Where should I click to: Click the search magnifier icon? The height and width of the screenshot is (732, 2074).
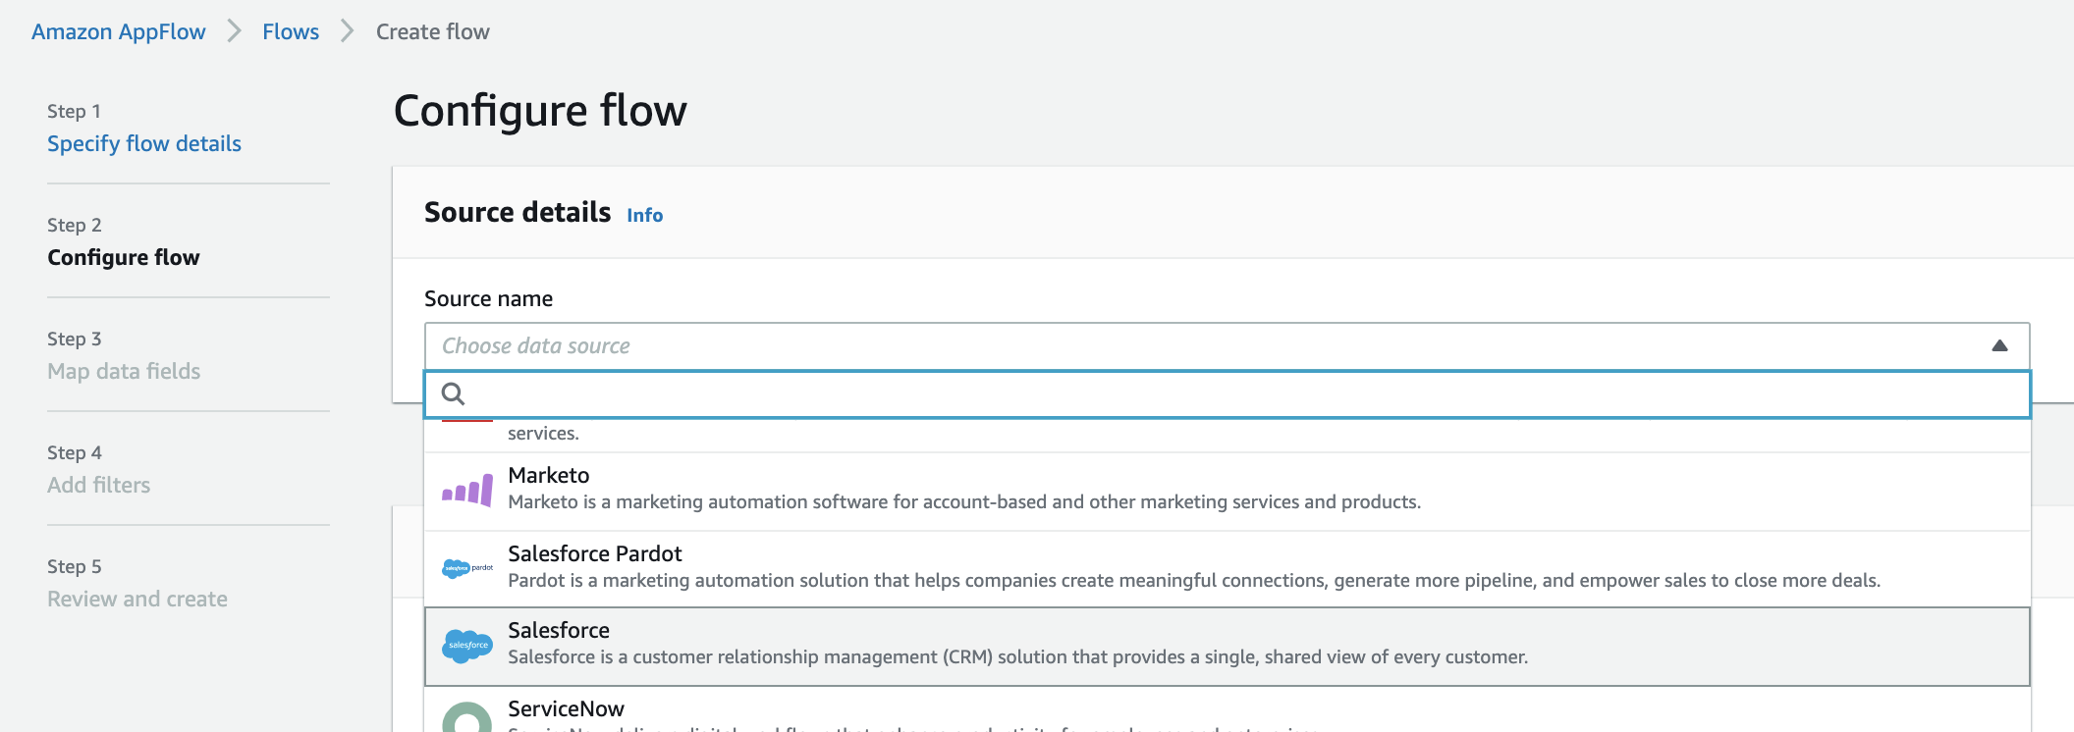click(x=453, y=394)
